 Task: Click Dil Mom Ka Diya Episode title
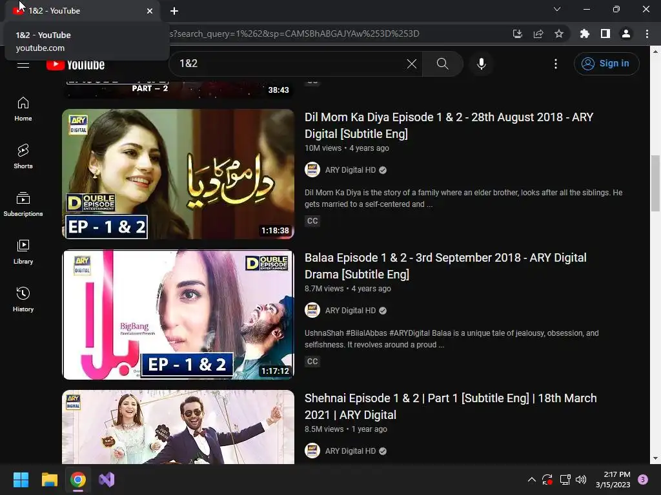coord(449,126)
